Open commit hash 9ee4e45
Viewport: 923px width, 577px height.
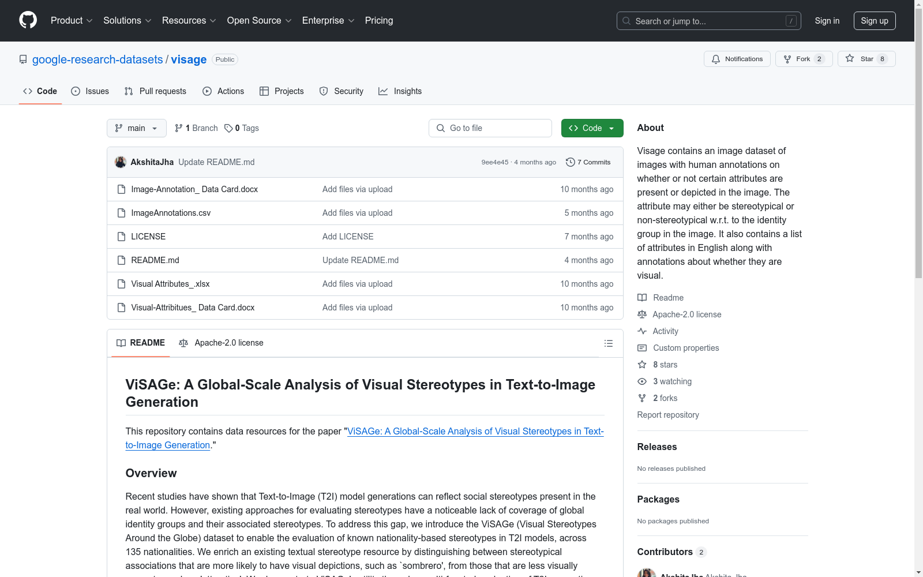tap(495, 162)
